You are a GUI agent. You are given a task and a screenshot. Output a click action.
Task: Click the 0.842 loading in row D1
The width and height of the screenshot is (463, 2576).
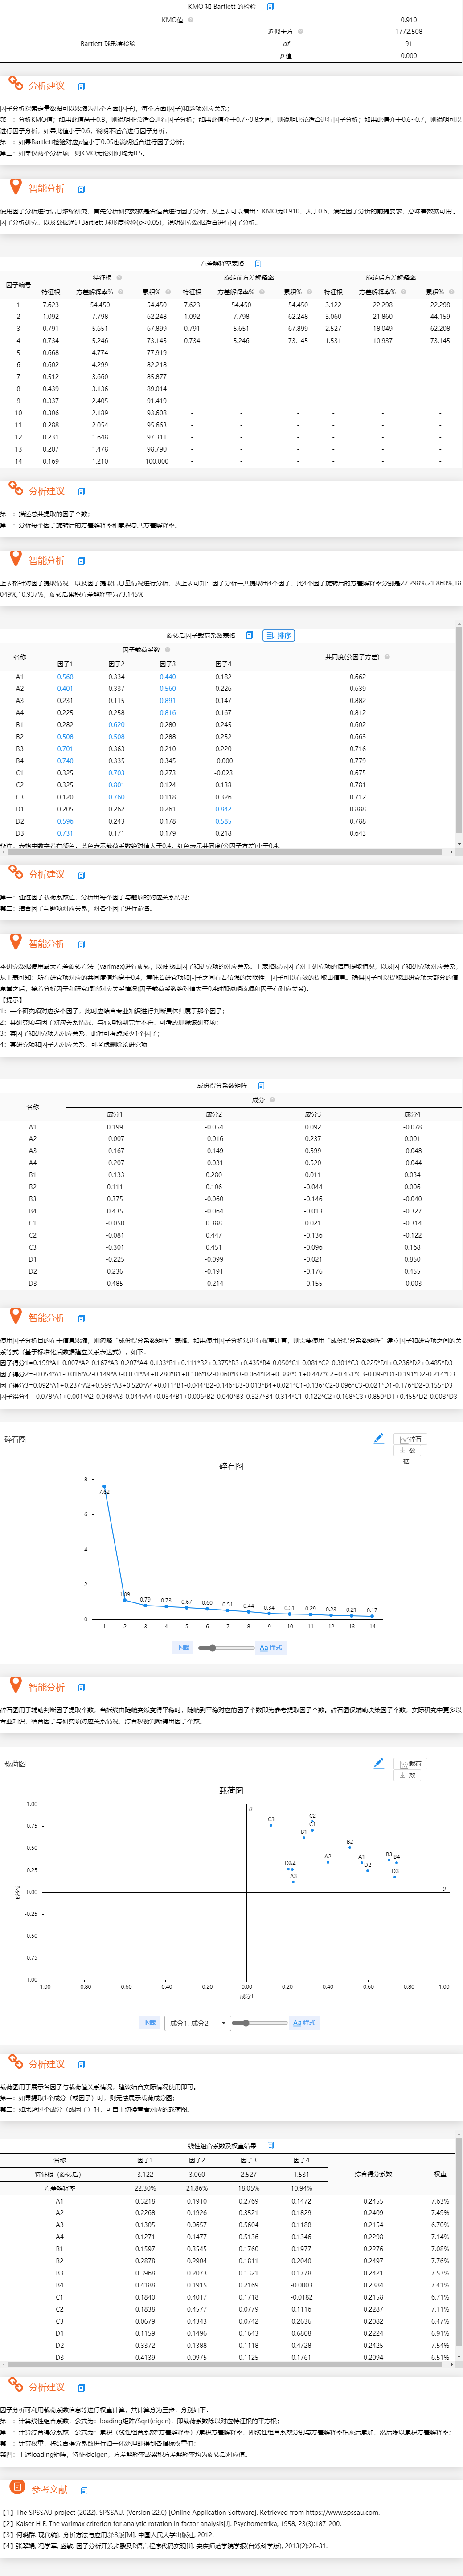(224, 809)
